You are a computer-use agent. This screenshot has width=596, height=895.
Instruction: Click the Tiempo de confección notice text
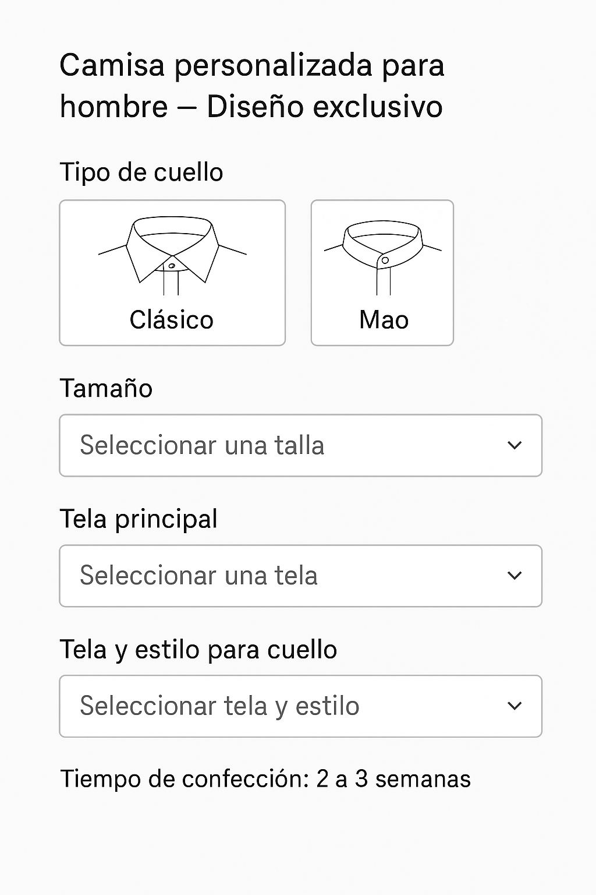pyautogui.click(x=265, y=779)
